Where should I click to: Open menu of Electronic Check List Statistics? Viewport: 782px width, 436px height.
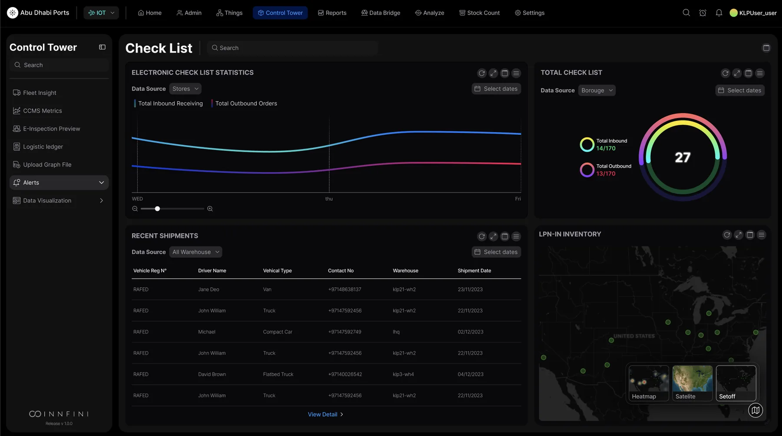tap(516, 73)
